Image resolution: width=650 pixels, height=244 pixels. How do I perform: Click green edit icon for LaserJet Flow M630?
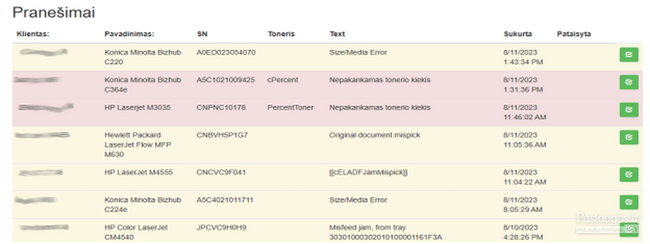click(629, 137)
